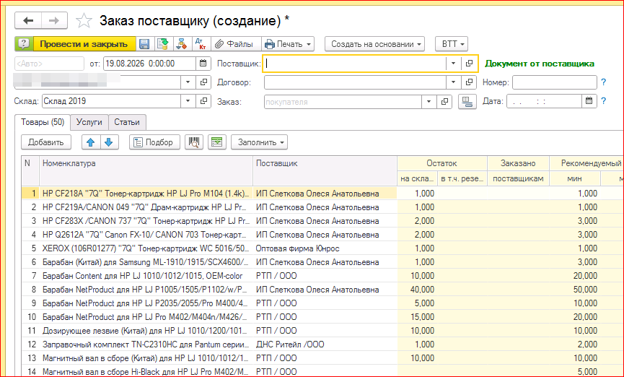Click the list-form icon beside Заказ field
Image resolution: width=624 pixels, height=377 pixels.
(x=467, y=102)
